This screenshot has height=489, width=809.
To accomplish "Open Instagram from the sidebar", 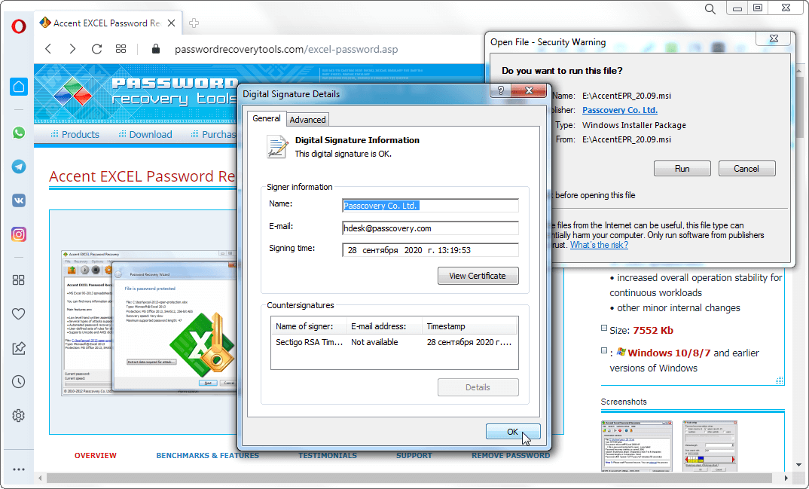I will (x=19, y=234).
